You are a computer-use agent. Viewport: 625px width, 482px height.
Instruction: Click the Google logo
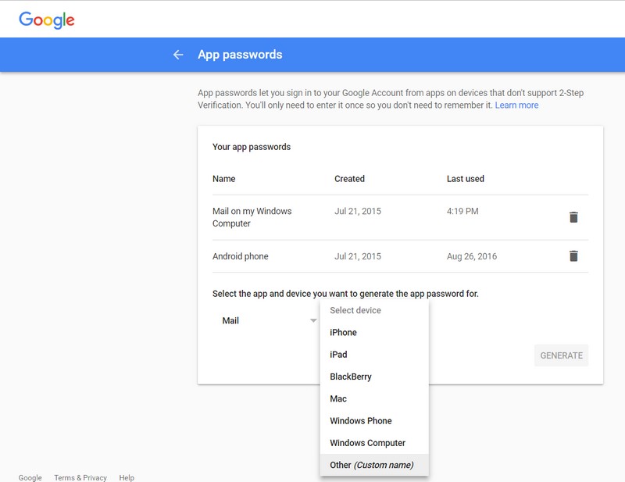(47, 20)
